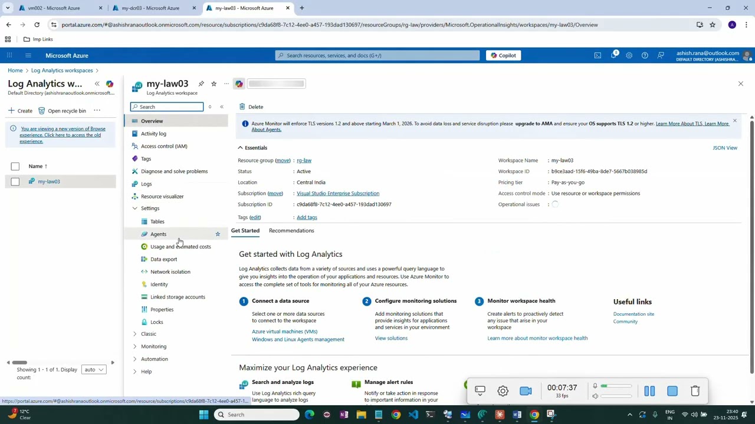Open Data export

coord(163,259)
